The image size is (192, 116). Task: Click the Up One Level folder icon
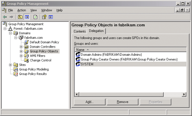[20, 17]
